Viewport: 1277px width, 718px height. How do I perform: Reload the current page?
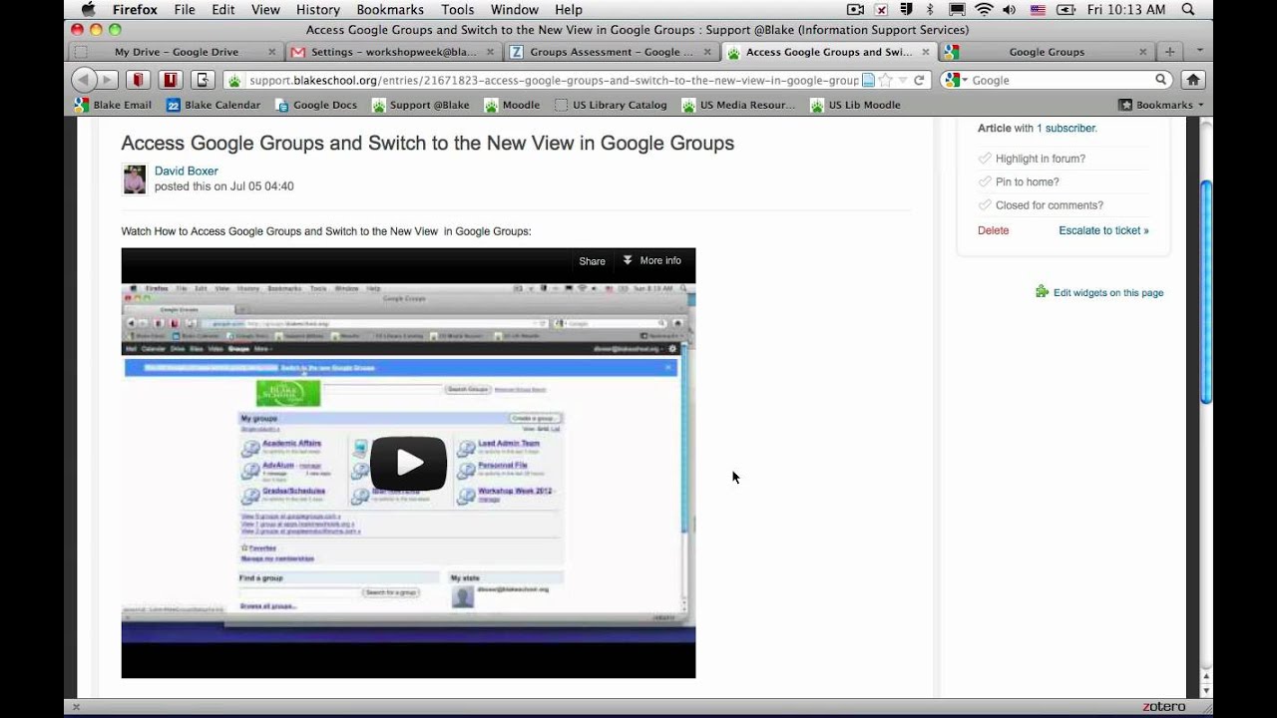[x=919, y=80]
